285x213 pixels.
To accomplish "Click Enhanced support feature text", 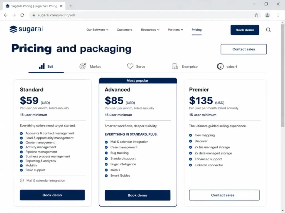I will coord(208,159).
